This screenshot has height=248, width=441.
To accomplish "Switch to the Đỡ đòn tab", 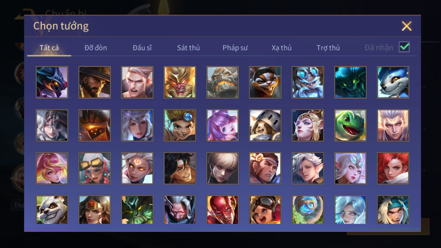I will pyautogui.click(x=96, y=48).
